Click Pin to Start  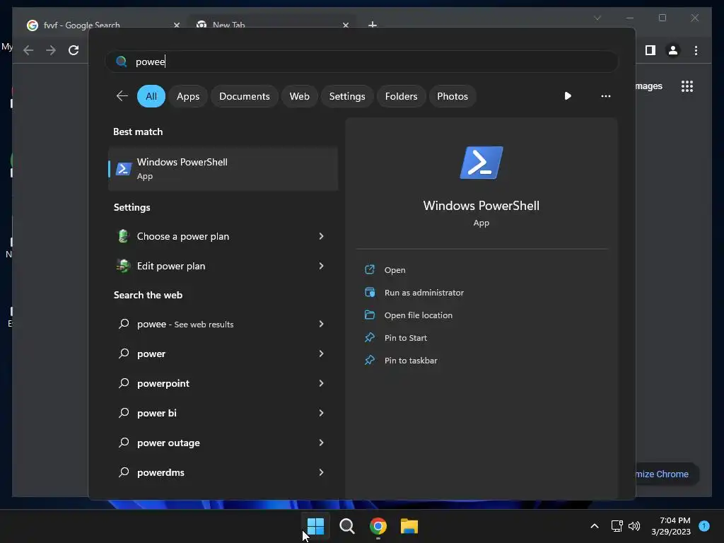[405, 337]
